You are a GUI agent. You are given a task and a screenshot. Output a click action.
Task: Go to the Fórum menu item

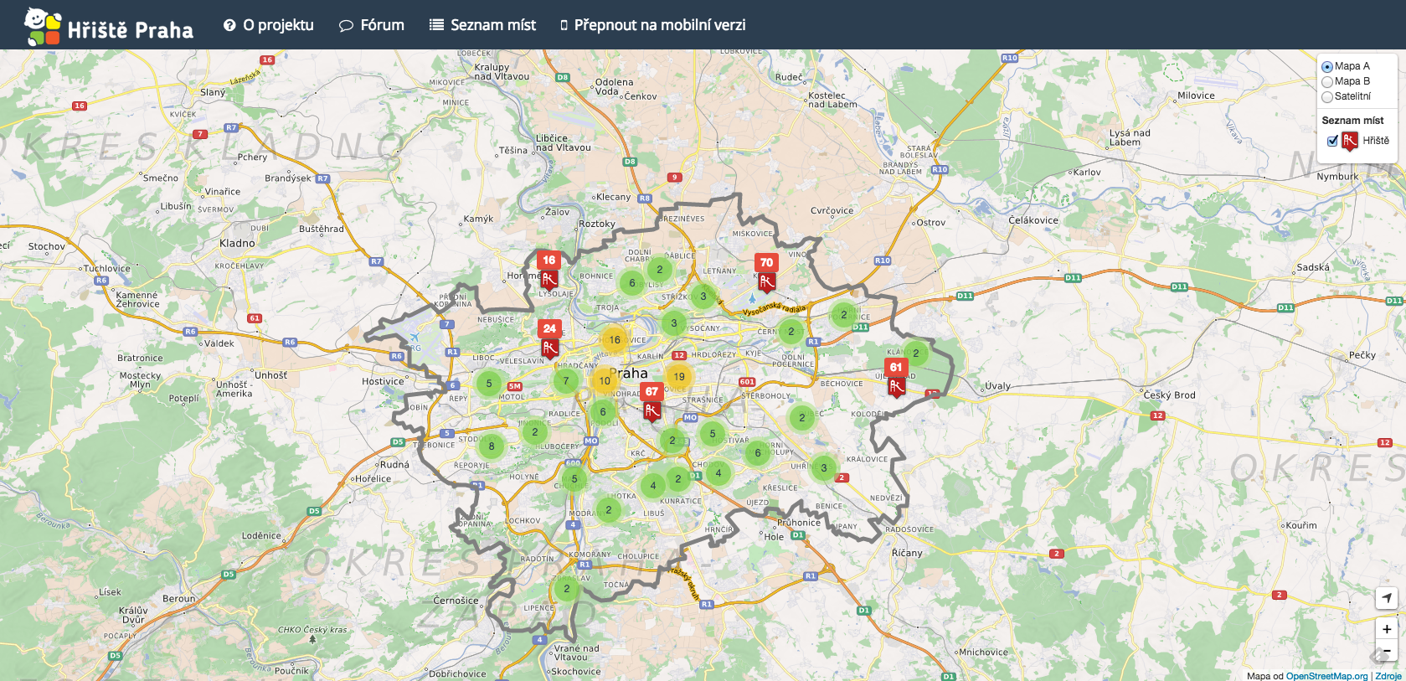tap(372, 25)
